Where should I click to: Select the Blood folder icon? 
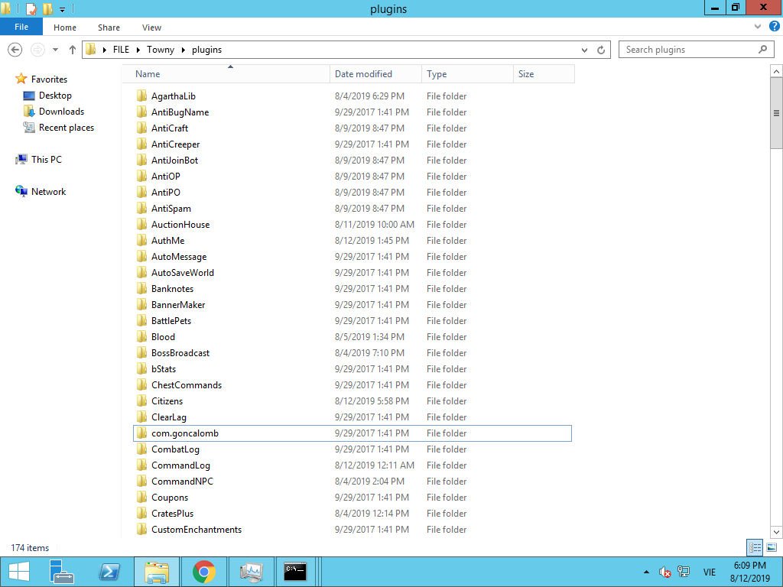tap(141, 337)
